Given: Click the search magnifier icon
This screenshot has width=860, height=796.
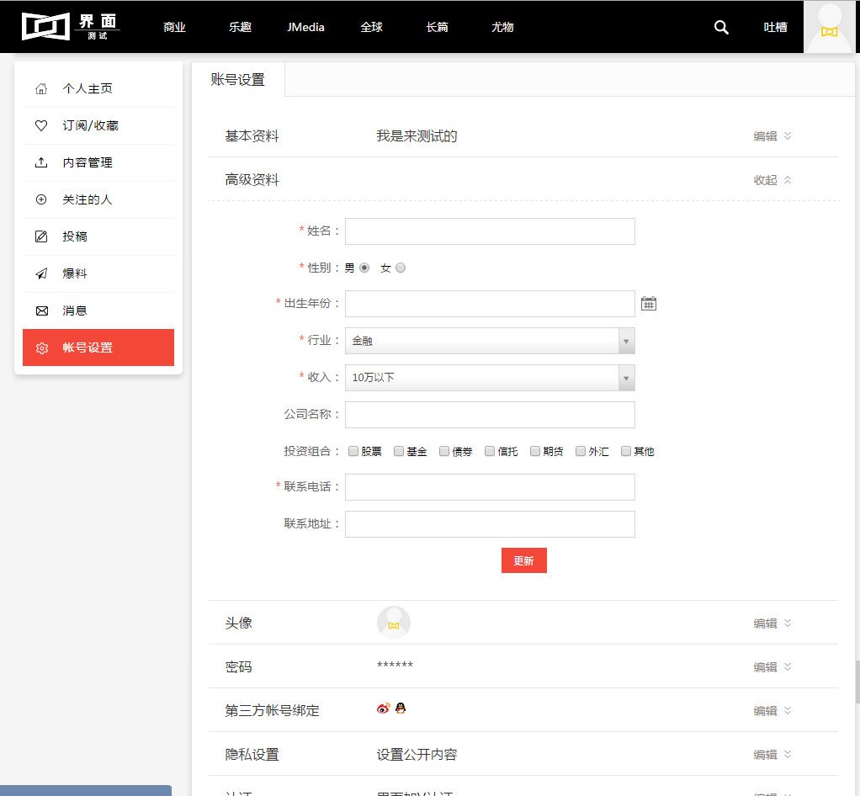Looking at the screenshot, I should point(721,27).
